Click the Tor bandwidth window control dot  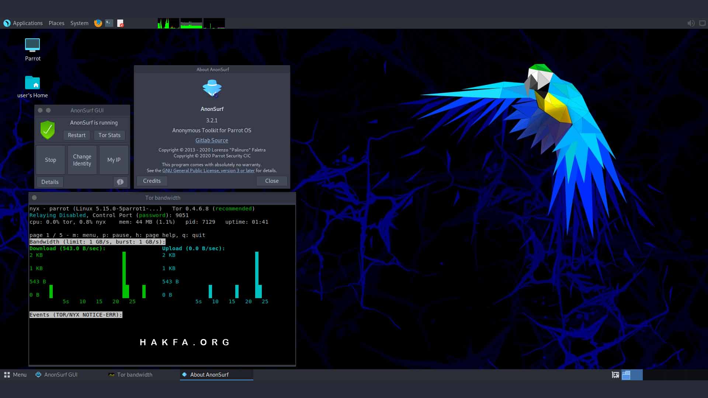point(34,198)
